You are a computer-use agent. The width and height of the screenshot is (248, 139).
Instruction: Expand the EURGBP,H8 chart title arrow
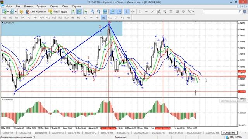coord(2,23)
